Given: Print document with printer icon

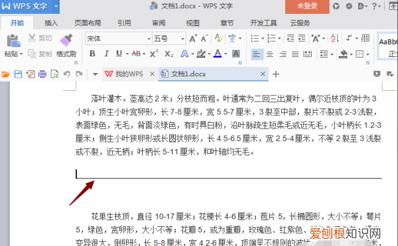Looking at the screenshot, I should [42, 74].
